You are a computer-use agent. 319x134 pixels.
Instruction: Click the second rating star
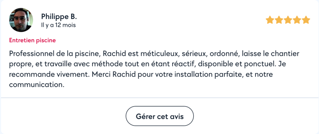(x=279, y=20)
